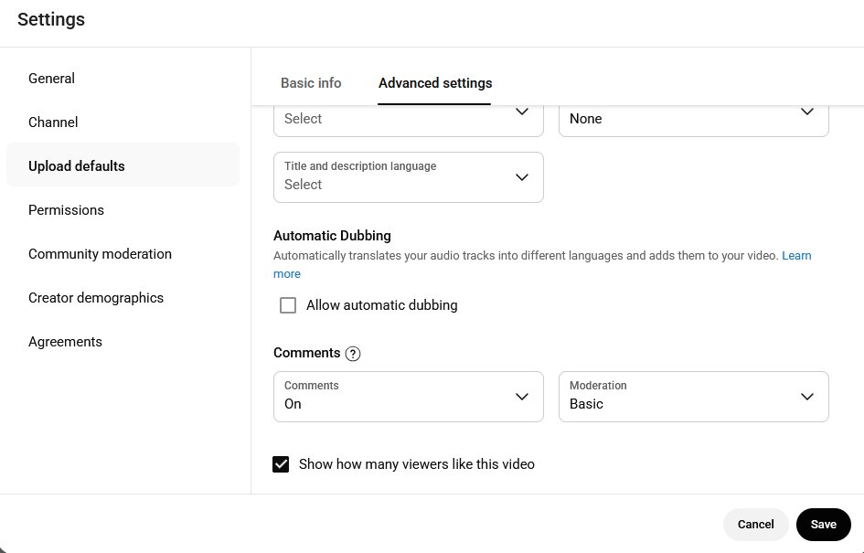Open General settings section
This screenshot has height=553, width=864.
(52, 79)
